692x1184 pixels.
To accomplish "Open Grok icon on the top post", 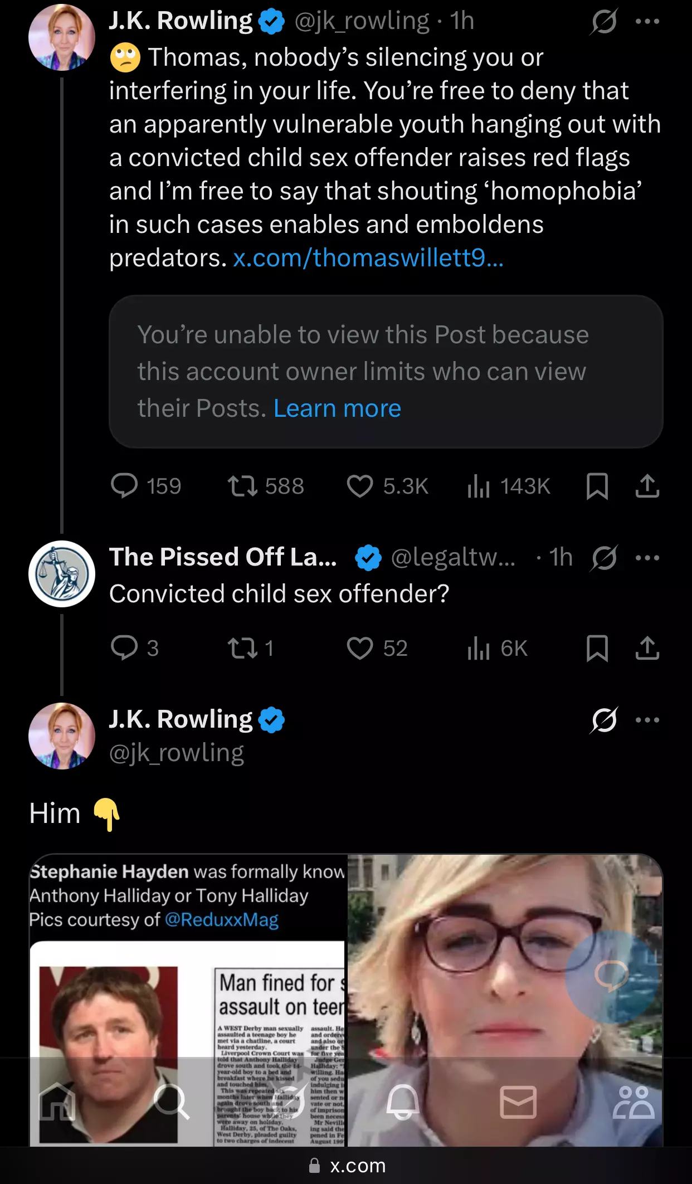I will click(x=604, y=22).
